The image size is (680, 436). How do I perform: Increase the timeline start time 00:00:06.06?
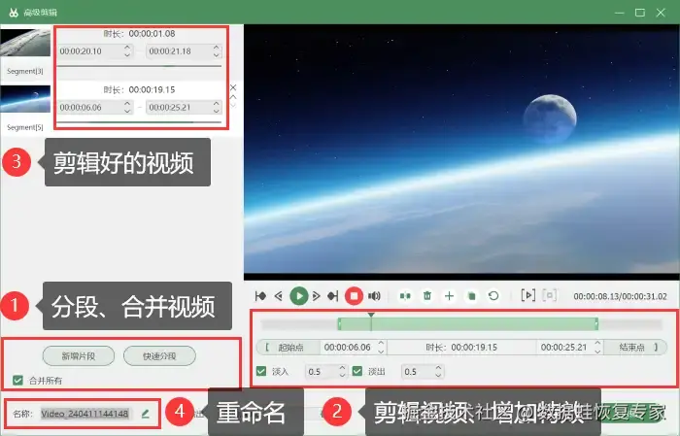coord(381,343)
